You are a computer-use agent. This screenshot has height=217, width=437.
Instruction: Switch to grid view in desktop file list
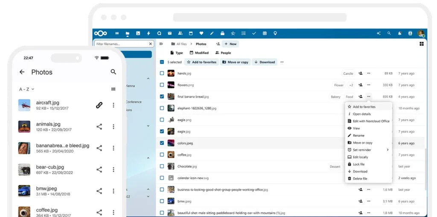[422, 44]
